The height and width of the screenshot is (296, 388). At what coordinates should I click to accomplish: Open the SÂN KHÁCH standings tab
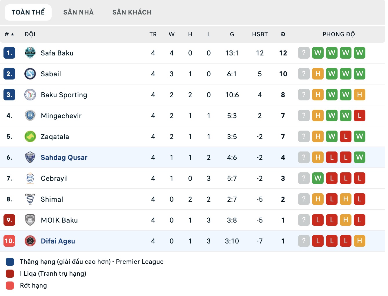132,12
